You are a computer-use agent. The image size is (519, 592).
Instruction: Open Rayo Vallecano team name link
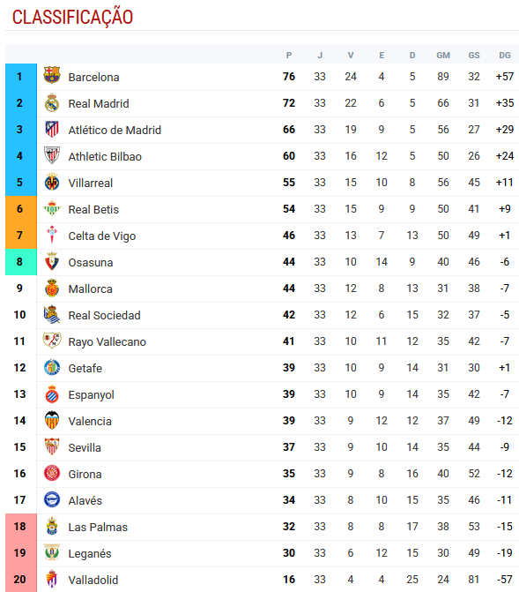point(108,341)
